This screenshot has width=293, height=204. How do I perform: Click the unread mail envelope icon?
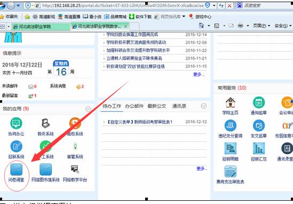pyautogui.click(x=30, y=87)
